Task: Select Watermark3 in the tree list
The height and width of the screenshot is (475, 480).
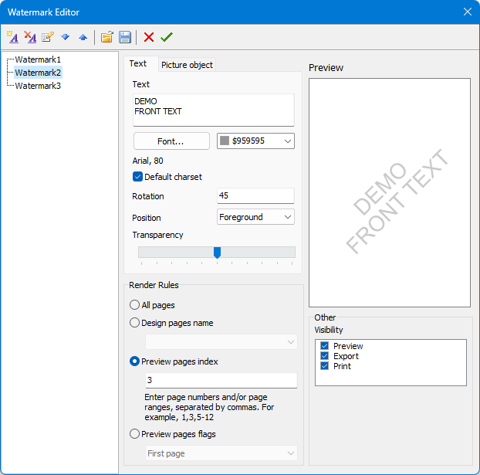Action: [x=38, y=86]
